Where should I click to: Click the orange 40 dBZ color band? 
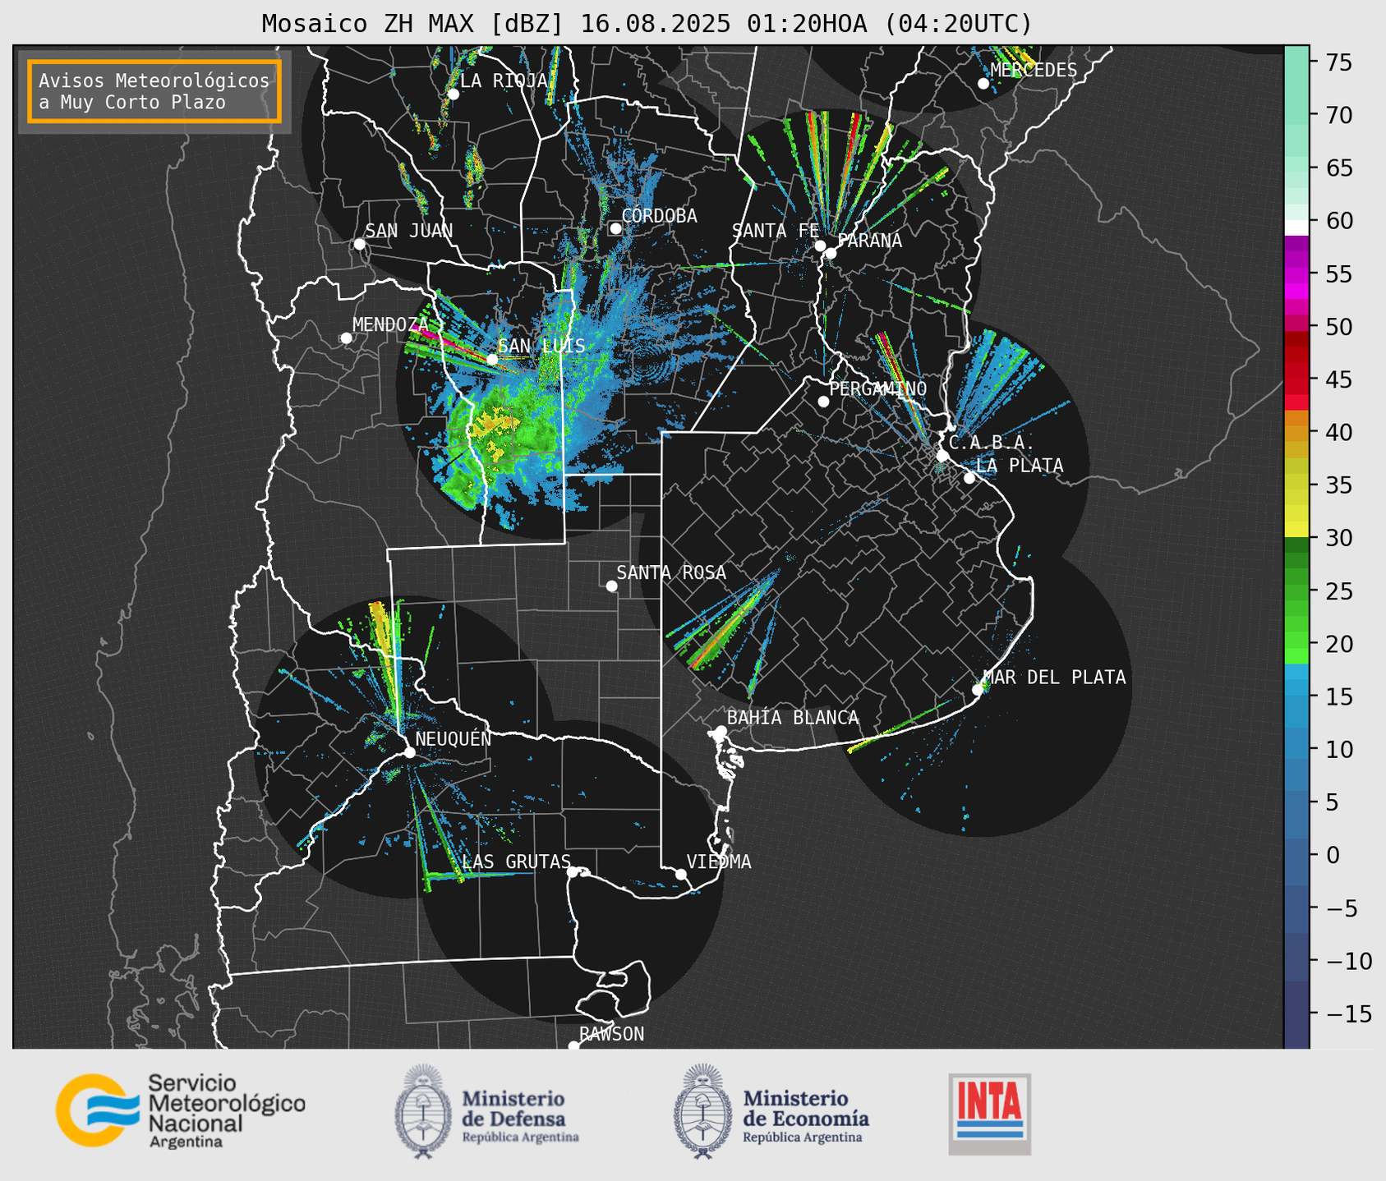1296,432
